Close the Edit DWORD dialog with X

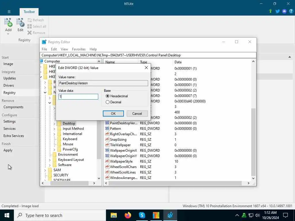tap(146, 68)
